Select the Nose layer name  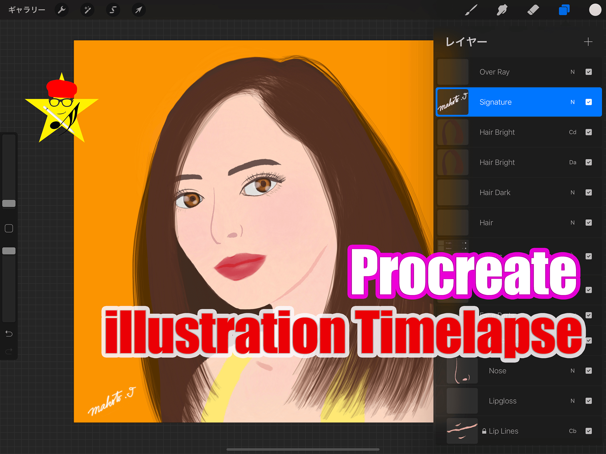coord(497,371)
